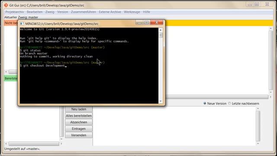Click the staged list scroll left arrow
Image resolution: width=277 pixels, height=156 pixels.
pos(6,144)
